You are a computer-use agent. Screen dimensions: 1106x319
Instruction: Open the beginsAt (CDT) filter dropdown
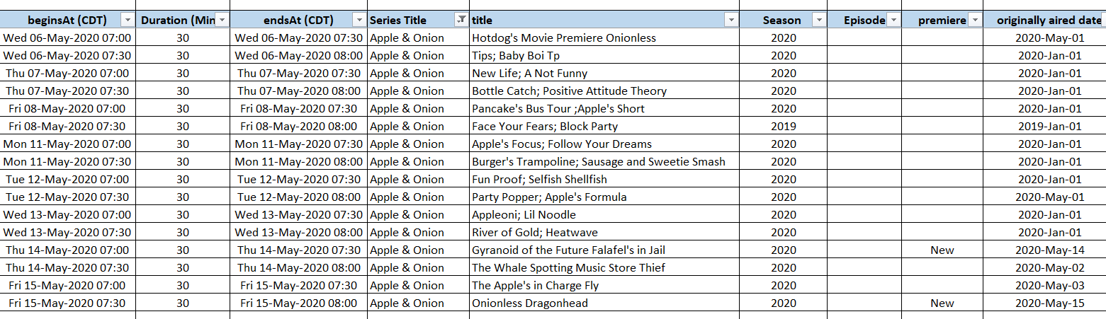pyautogui.click(x=128, y=21)
